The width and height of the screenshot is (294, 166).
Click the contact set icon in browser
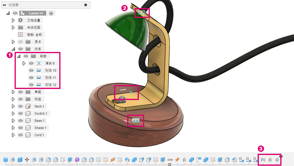(x=21, y=35)
